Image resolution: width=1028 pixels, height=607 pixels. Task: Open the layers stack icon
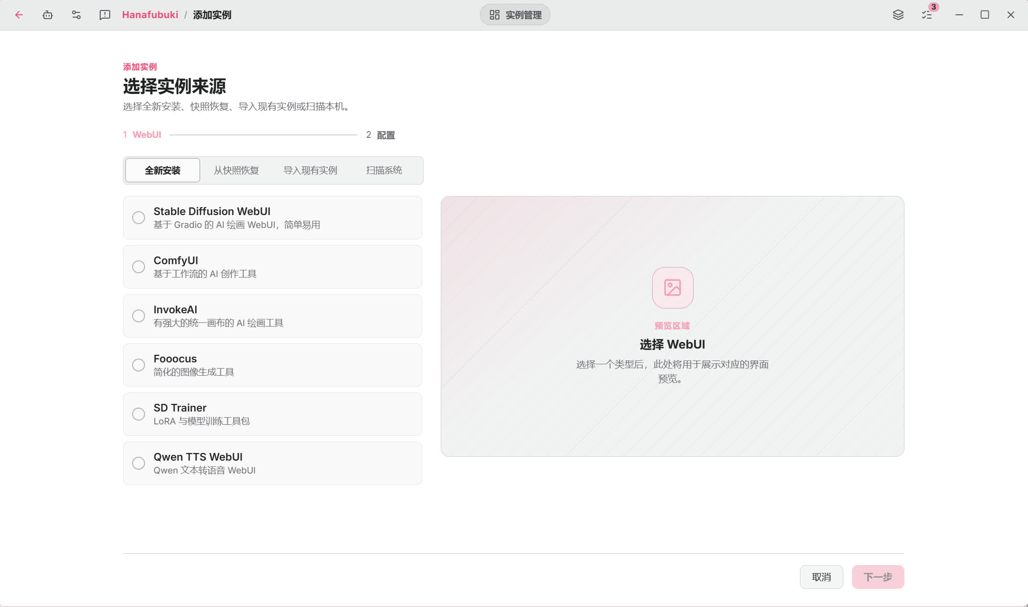point(898,15)
